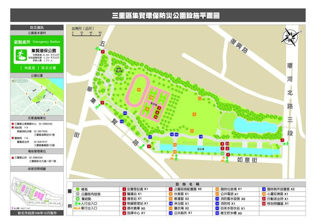Screen dimensions: 316x224
Task: Click blue marker 19 above marker 16
Action: [x=125, y=113]
